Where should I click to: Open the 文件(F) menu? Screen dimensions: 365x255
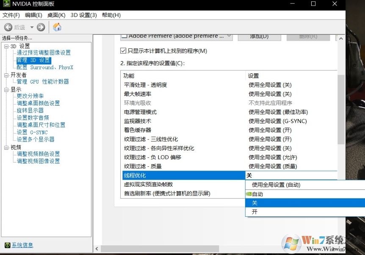11,15
